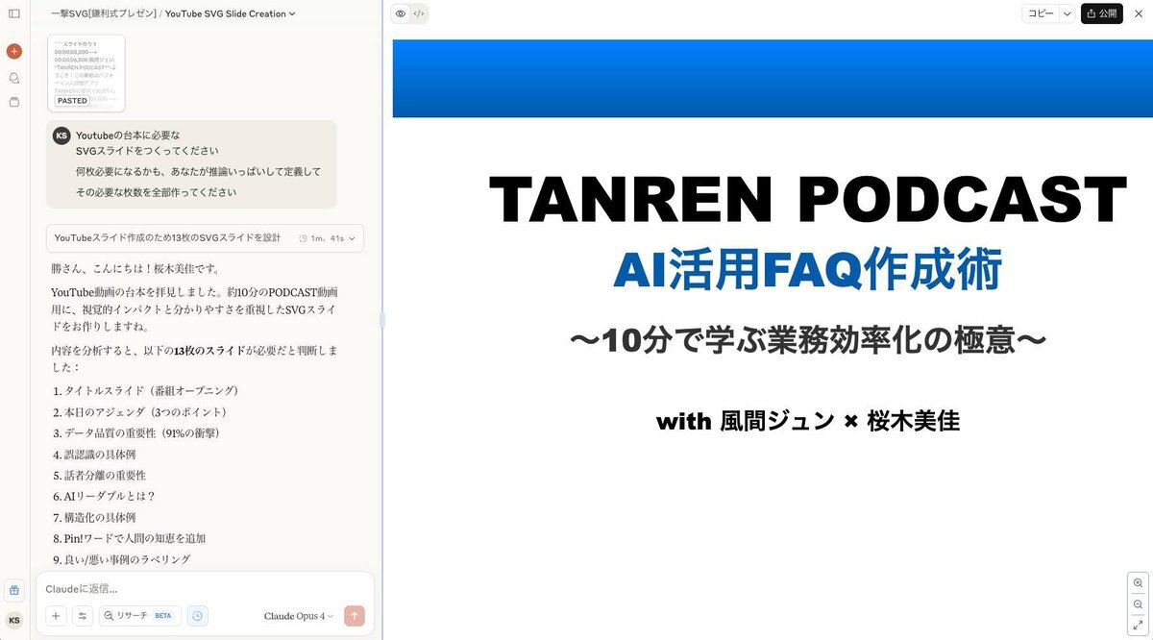Click the KS avatar in user message
1153x640 pixels.
pos(61,135)
